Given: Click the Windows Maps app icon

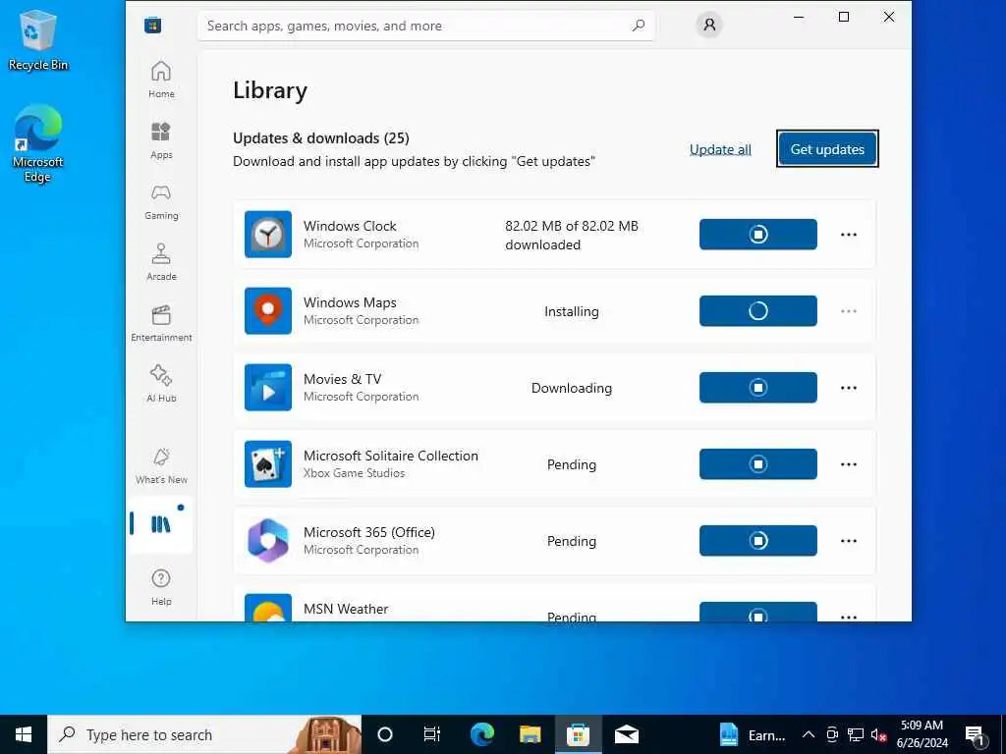Looking at the screenshot, I should [268, 311].
